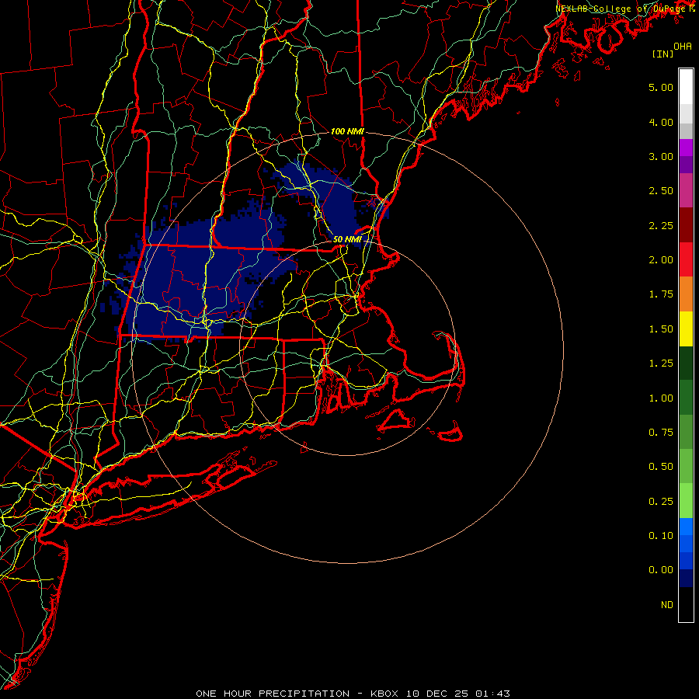Click the "5.00" scale value
699x699 pixels.
661,87
